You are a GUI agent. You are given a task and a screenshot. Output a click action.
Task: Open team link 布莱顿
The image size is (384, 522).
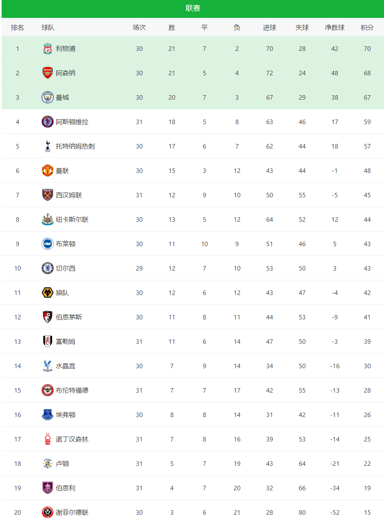tap(66, 244)
